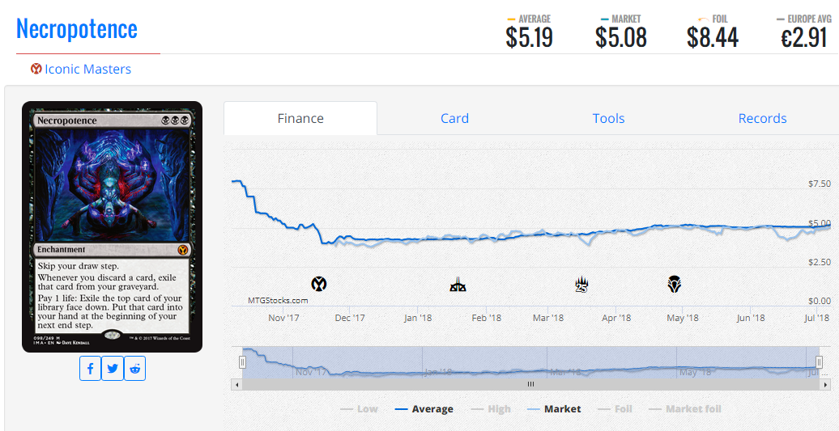Click the Reddit share icon

point(134,369)
